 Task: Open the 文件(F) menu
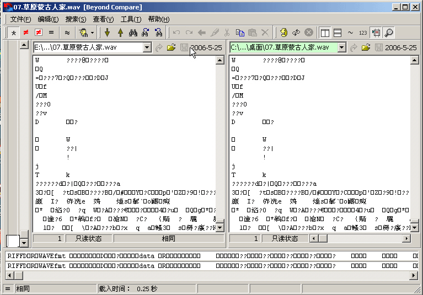point(20,19)
